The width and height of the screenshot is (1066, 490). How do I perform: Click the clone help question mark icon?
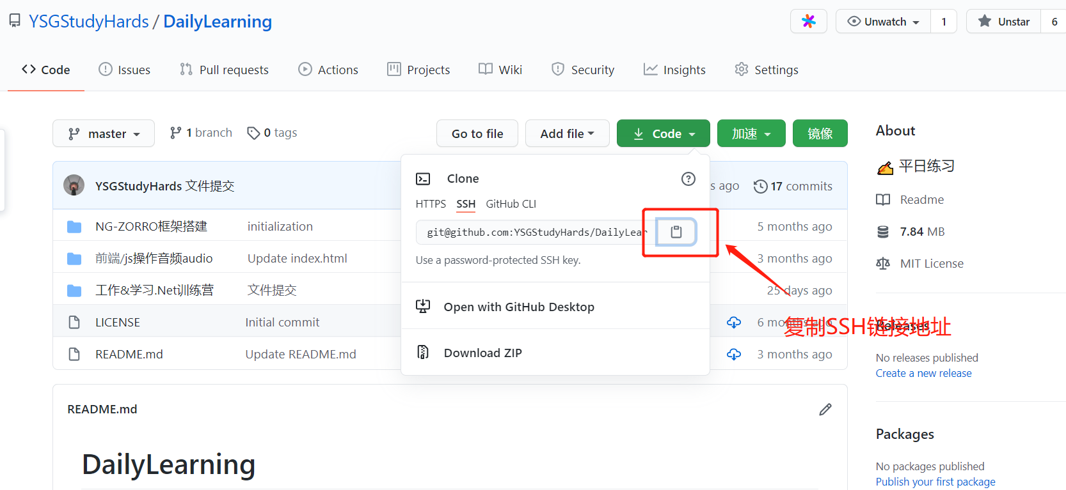(x=688, y=179)
